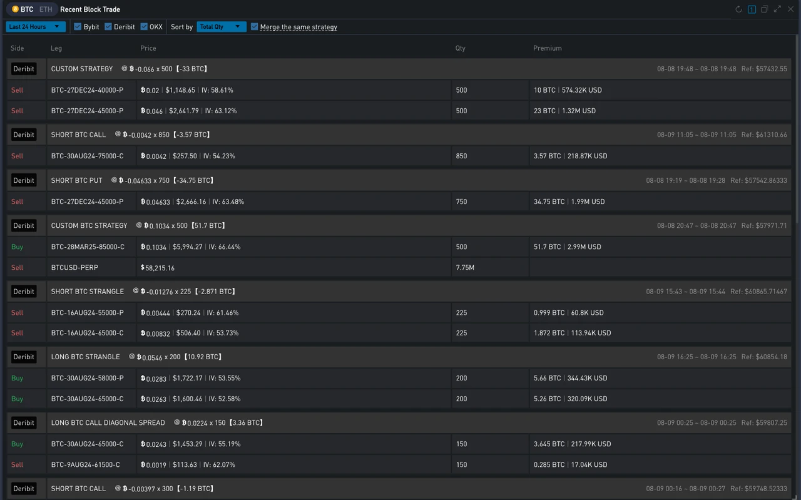The height and width of the screenshot is (500, 801).
Task: Select the BTC-28MAR25-85000-C leg
Action: 88,247
